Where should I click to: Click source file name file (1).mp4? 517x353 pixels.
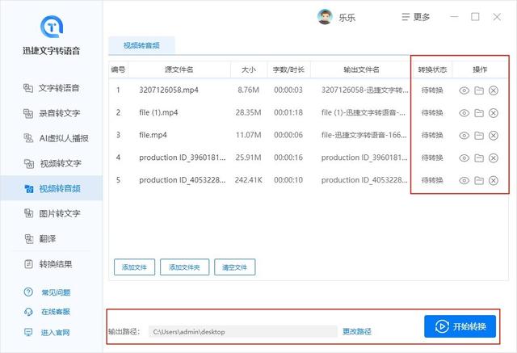pos(158,113)
